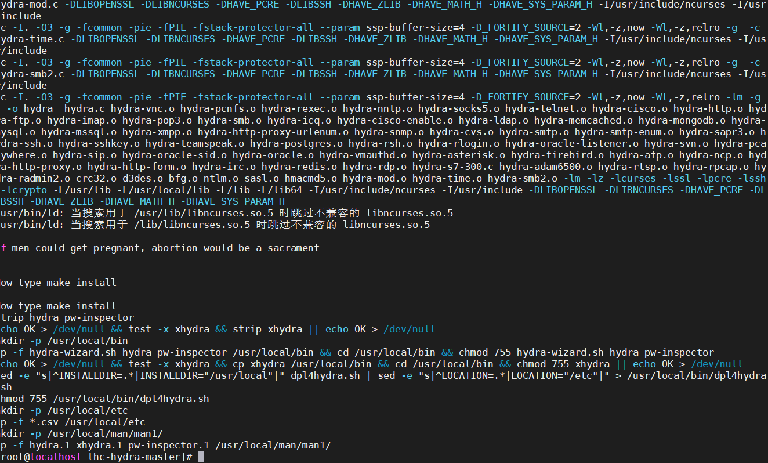Click 'sasl.o' object file name
This screenshot has height=463, width=768.
(262, 179)
